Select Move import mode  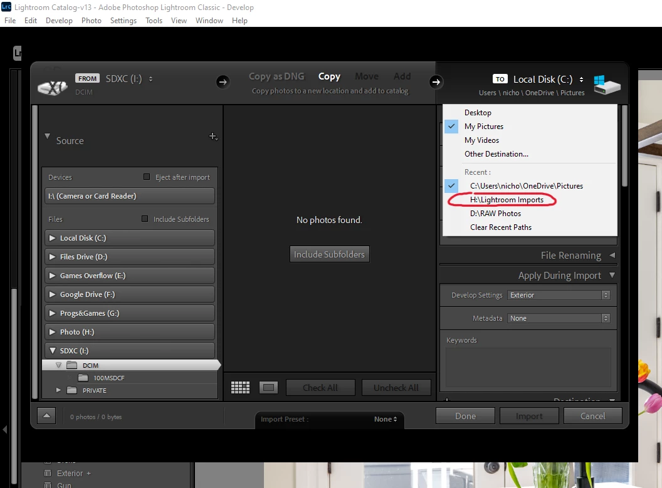point(367,76)
